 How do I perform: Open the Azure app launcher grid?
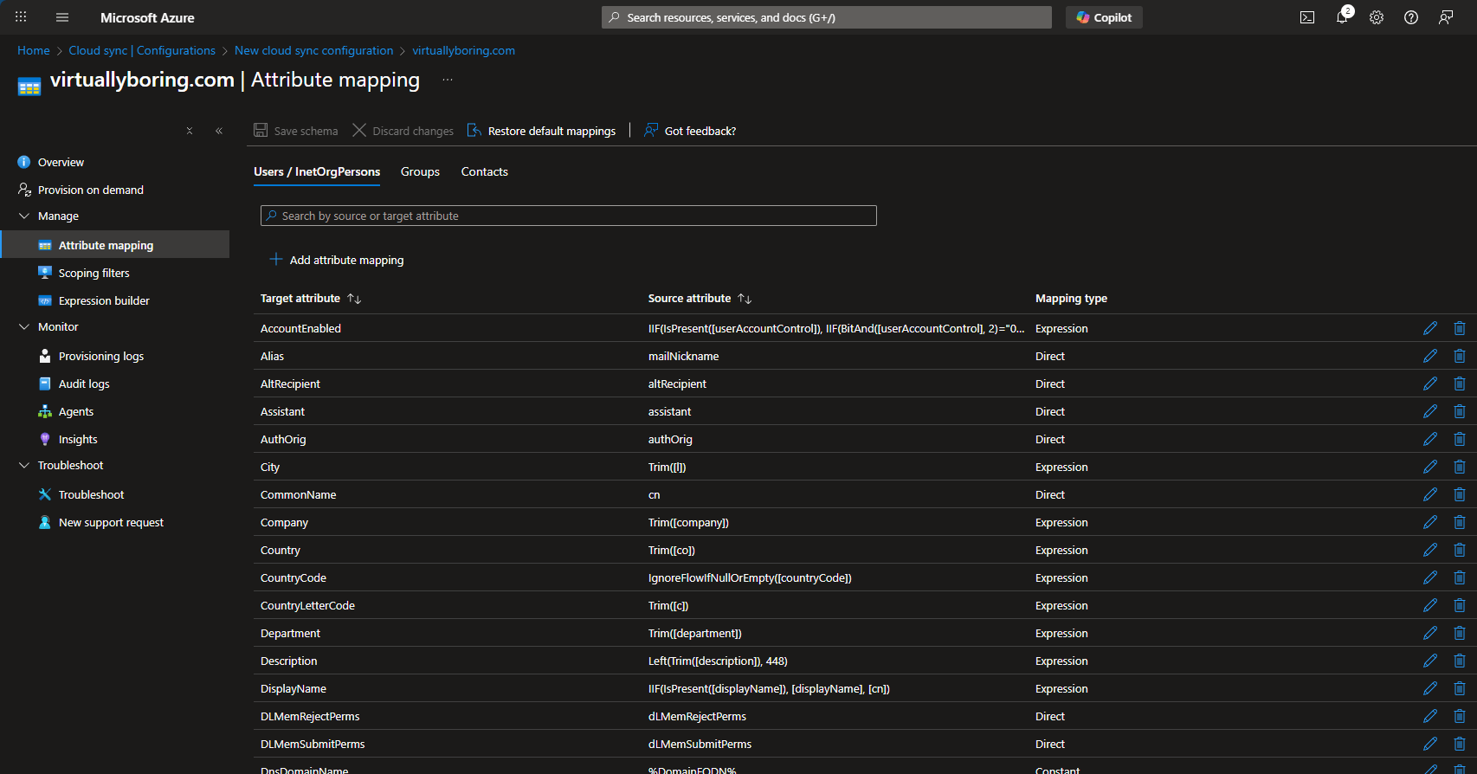pos(21,17)
